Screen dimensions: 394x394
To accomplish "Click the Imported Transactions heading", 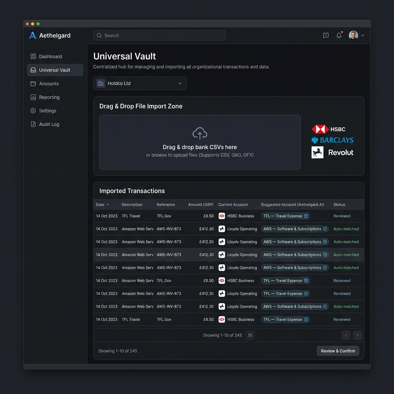I will (x=132, y=191).
